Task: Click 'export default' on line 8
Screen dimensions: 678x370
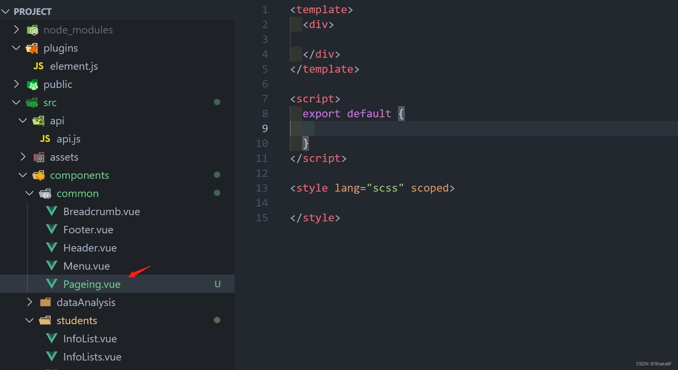Action: (347, 114)
